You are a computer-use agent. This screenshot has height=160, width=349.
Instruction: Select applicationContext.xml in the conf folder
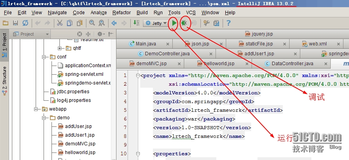84,66
